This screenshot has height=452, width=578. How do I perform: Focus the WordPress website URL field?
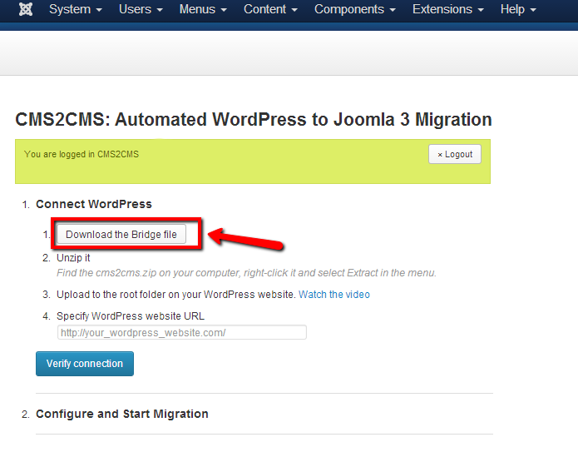[182, 332]
